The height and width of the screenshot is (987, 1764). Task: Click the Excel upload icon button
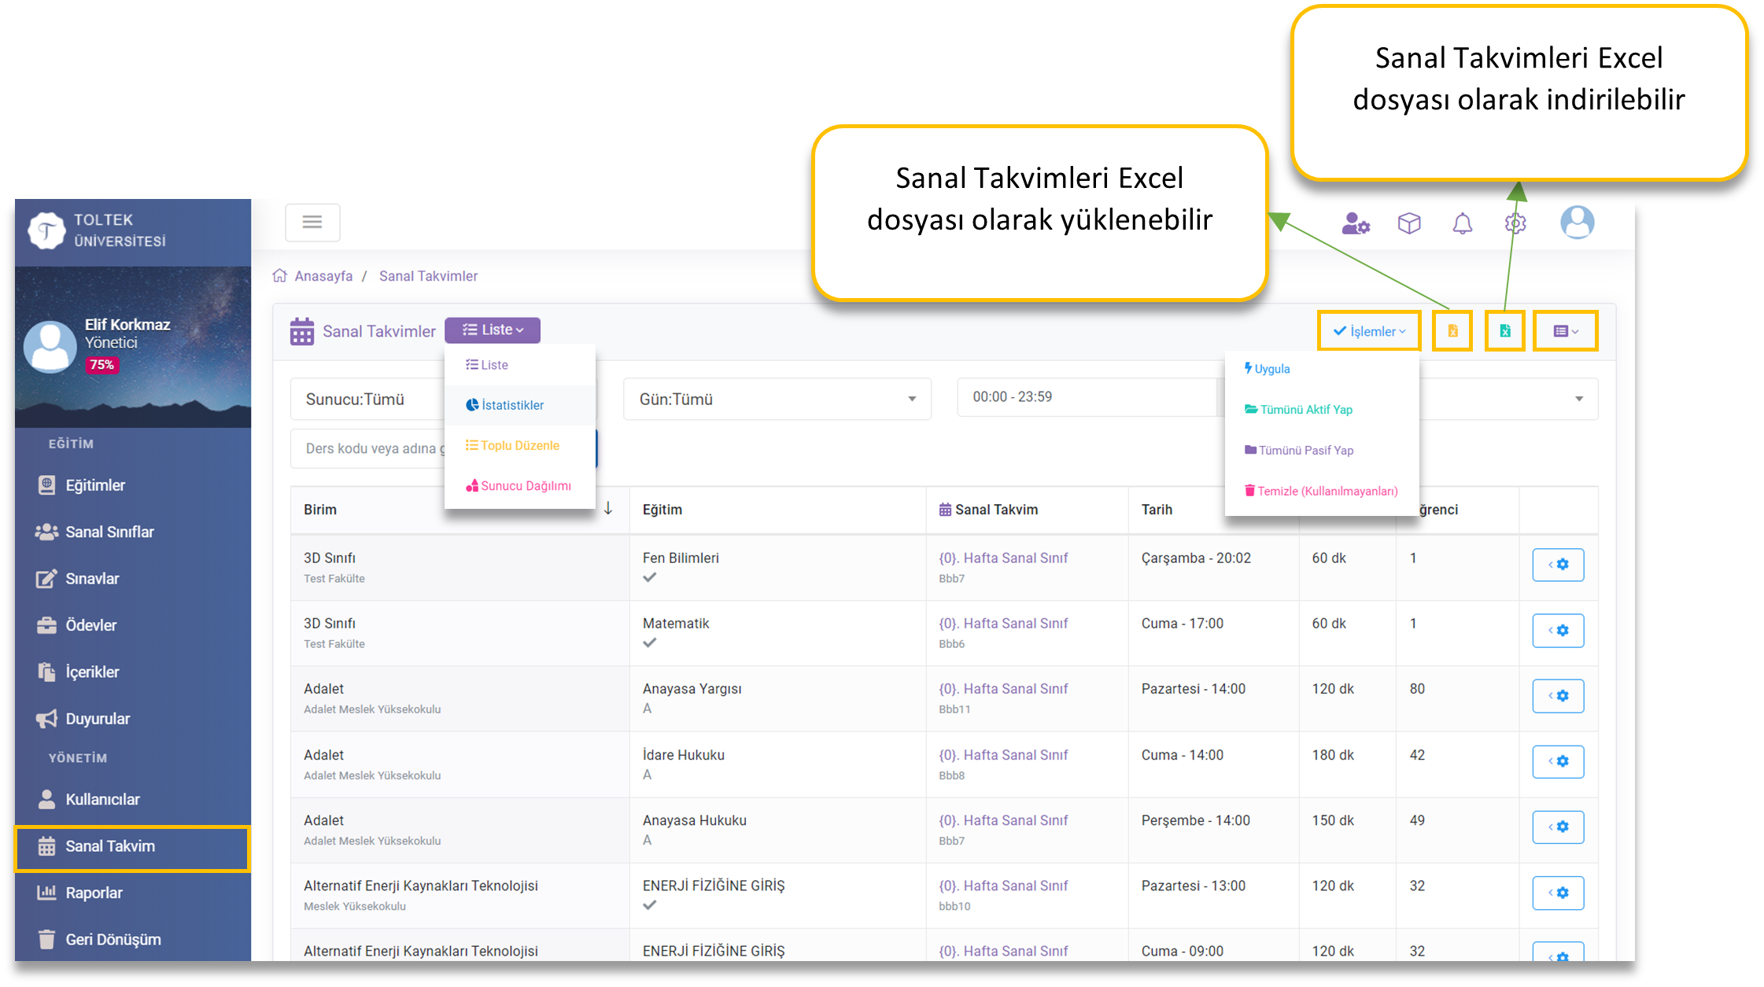(1452, 331)
